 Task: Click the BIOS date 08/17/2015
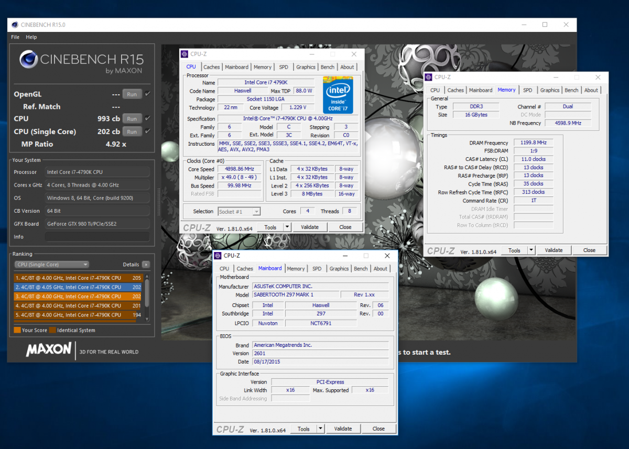point(321,362)
